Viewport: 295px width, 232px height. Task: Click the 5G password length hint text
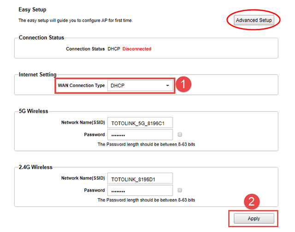[146, 145]
